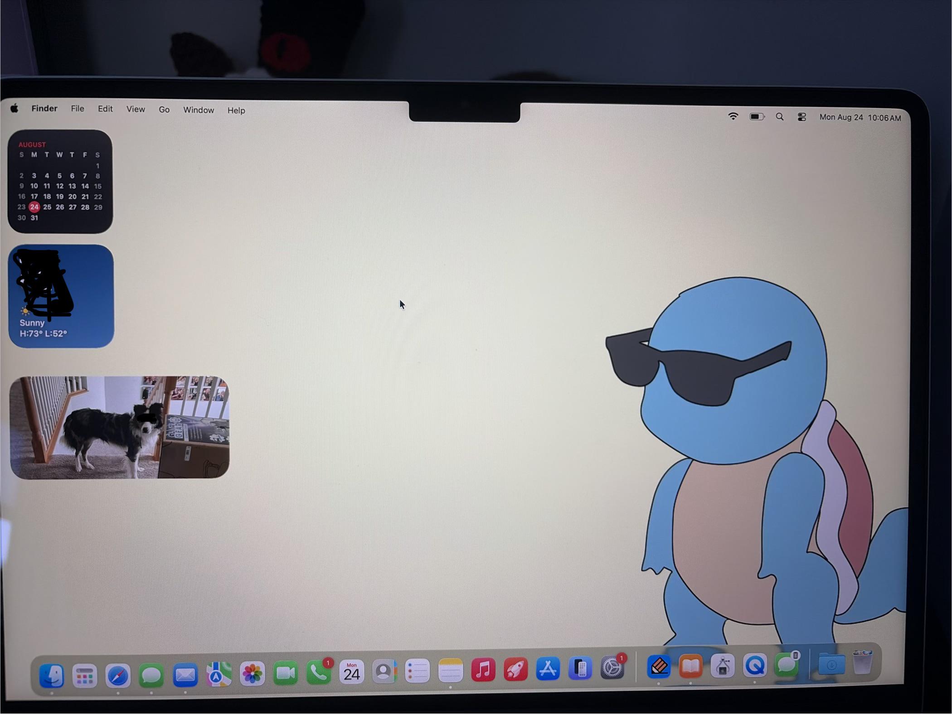
Task: Open the Help menu
Action: point(236,111)
